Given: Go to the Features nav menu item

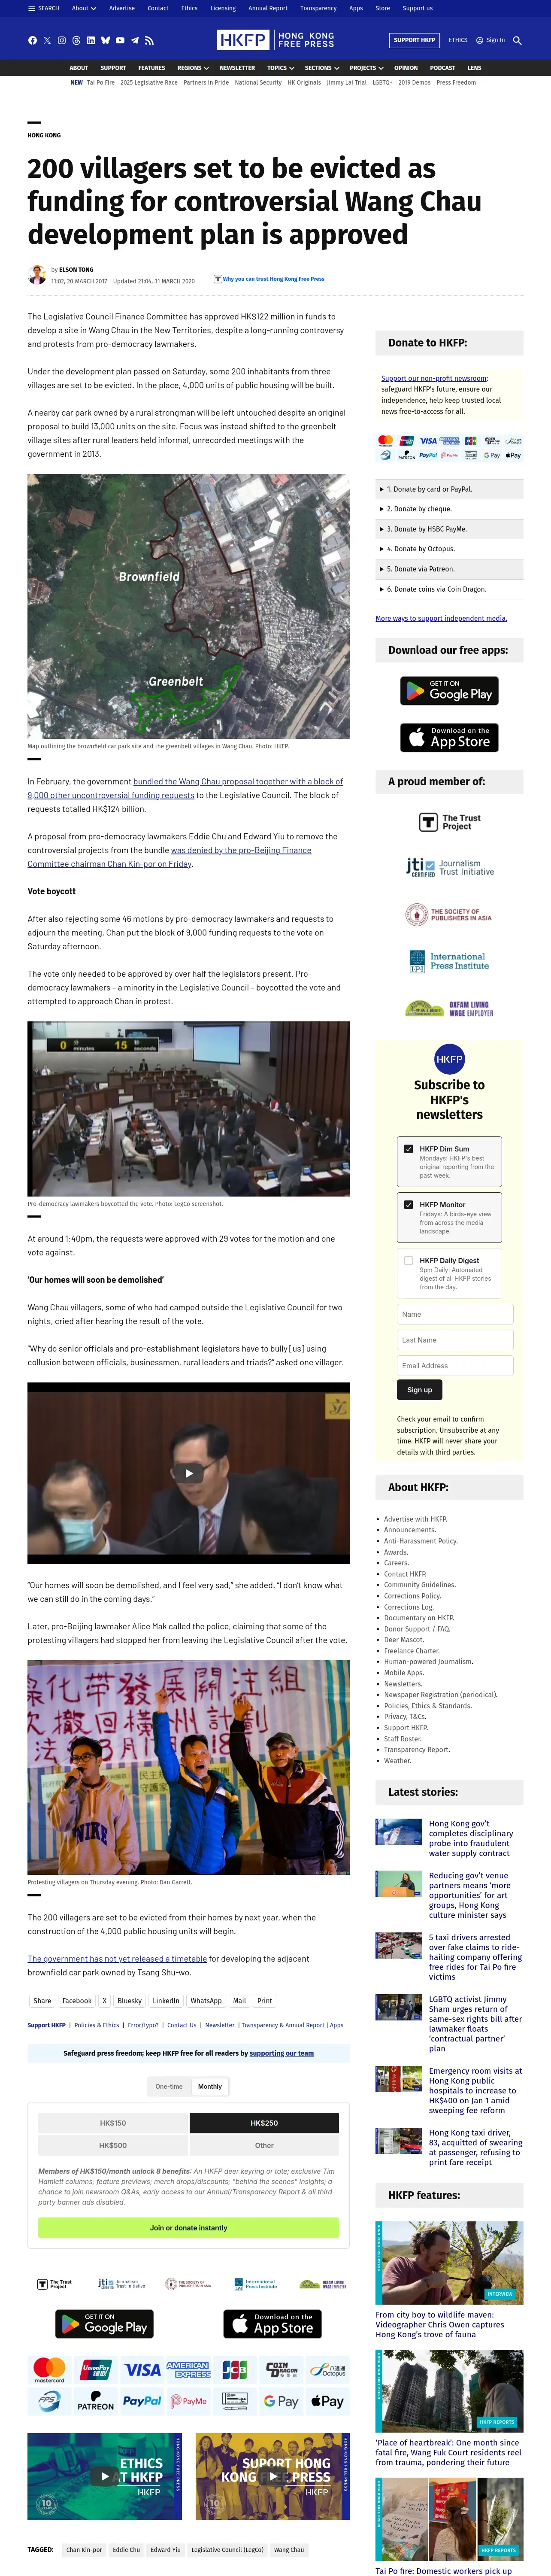Looking at the screenshot, I should click(x=151, y=68).
